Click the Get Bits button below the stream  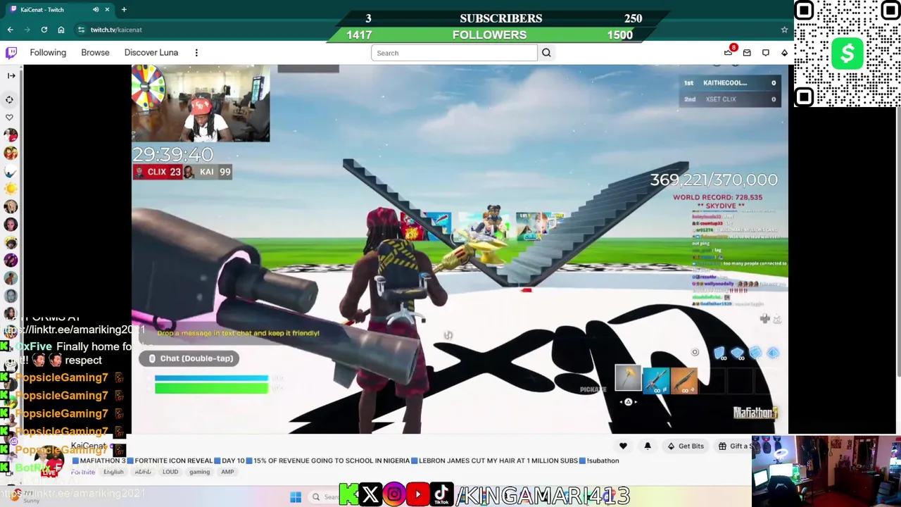pos(686,446)
